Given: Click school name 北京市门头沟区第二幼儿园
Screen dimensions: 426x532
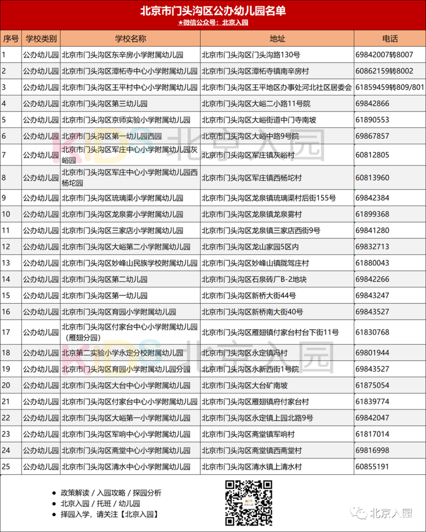Looking at the screenshot, I should pos(104,279).
